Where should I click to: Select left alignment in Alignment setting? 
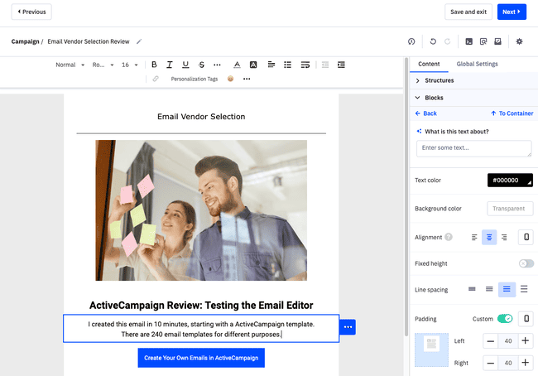pyautogui.click(x=474, y=238)
